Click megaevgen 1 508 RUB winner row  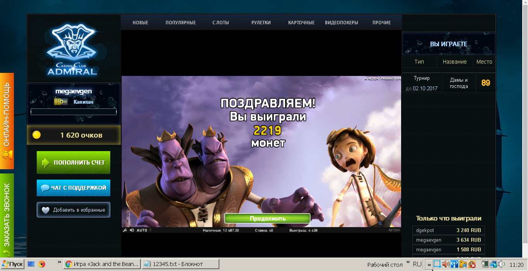(x=449, y=249)
